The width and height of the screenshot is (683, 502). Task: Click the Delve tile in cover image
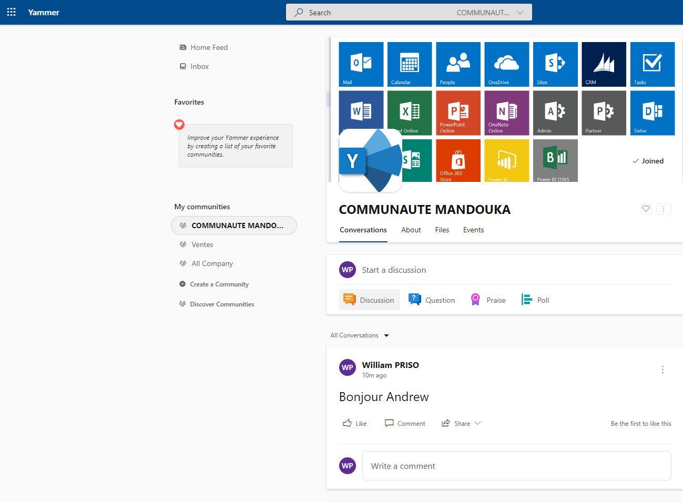(653, 113)
